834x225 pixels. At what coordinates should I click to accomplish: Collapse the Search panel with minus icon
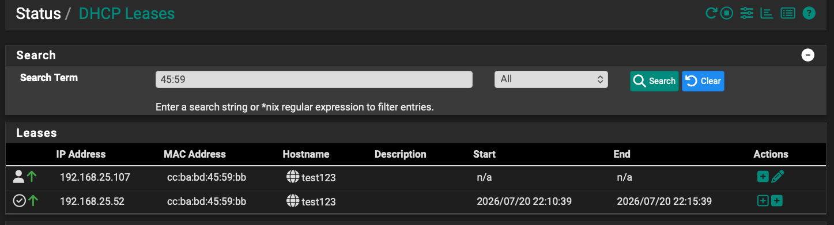808,55
